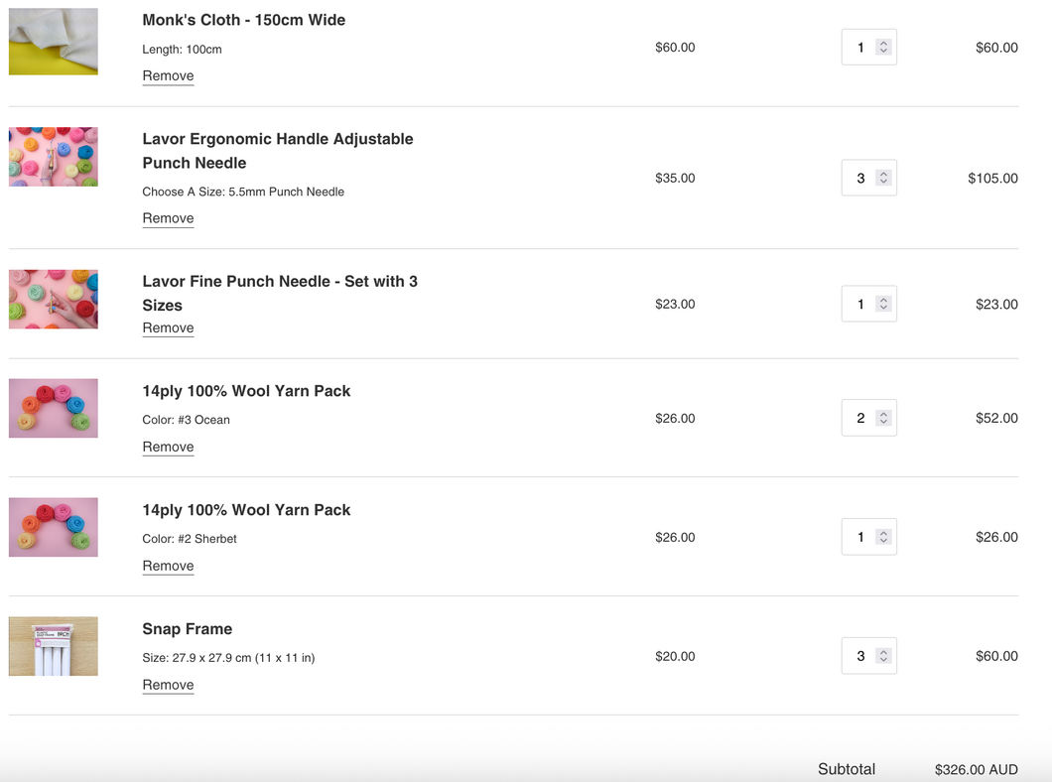
Task: Open the Ergonomic Punch Needle product thumbnail
Action: pyautogui.click(x=53, y=157)
